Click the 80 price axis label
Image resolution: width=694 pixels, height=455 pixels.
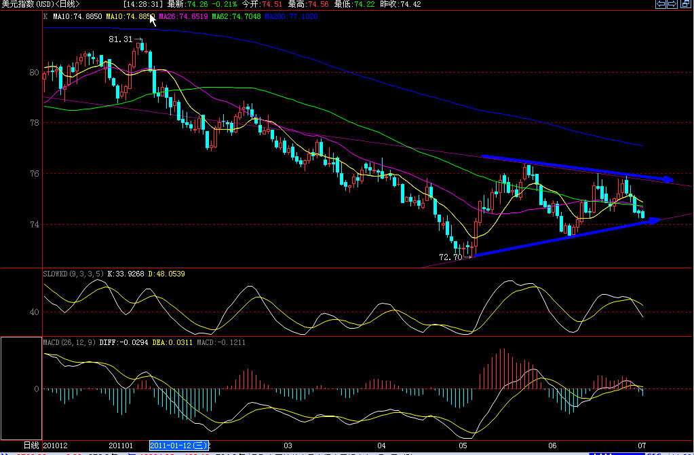click(34, 72)
